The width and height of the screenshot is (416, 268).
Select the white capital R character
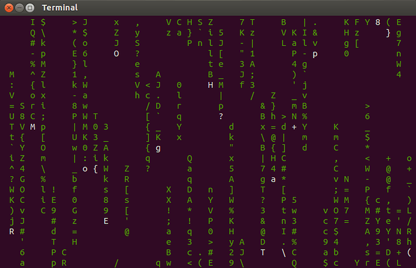(x=11, y=232)
